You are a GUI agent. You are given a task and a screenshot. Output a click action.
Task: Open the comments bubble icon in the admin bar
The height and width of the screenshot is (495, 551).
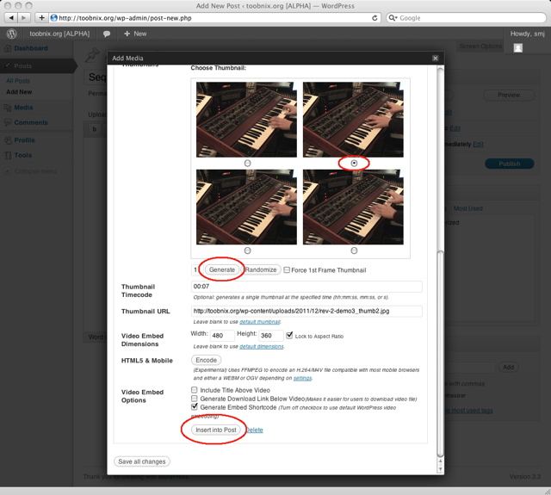coord(107,34)
